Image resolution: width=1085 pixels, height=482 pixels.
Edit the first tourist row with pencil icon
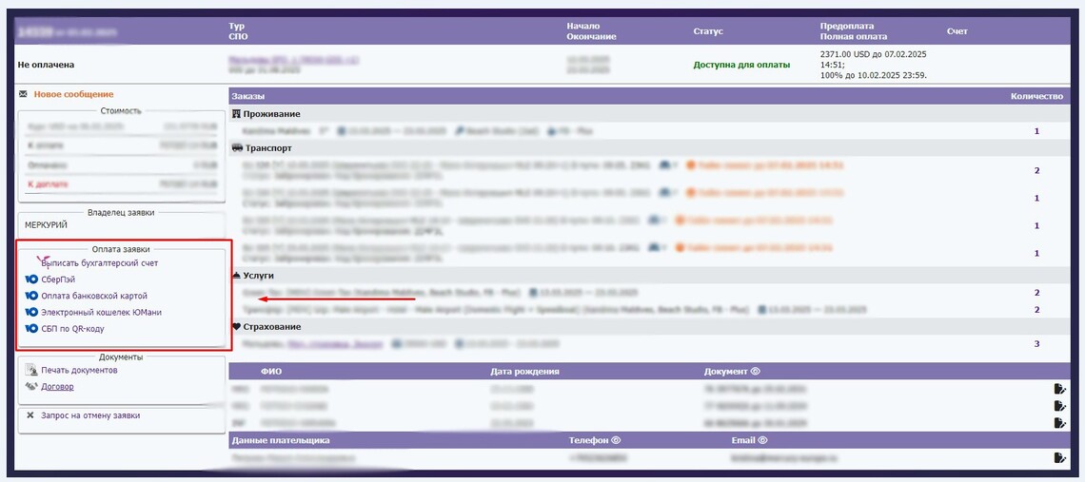pyautogui.click(x=1059, y=389)
